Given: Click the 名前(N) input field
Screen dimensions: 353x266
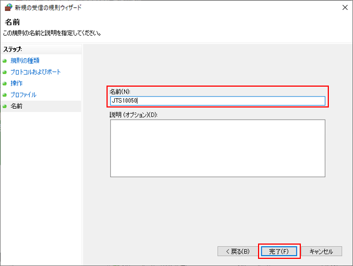Looking at the screenshot, I should (218, 101).
